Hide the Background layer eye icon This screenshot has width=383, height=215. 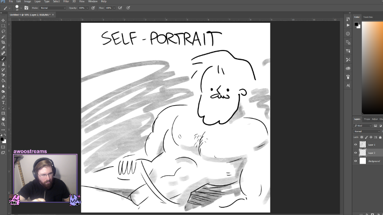[356, 161]
